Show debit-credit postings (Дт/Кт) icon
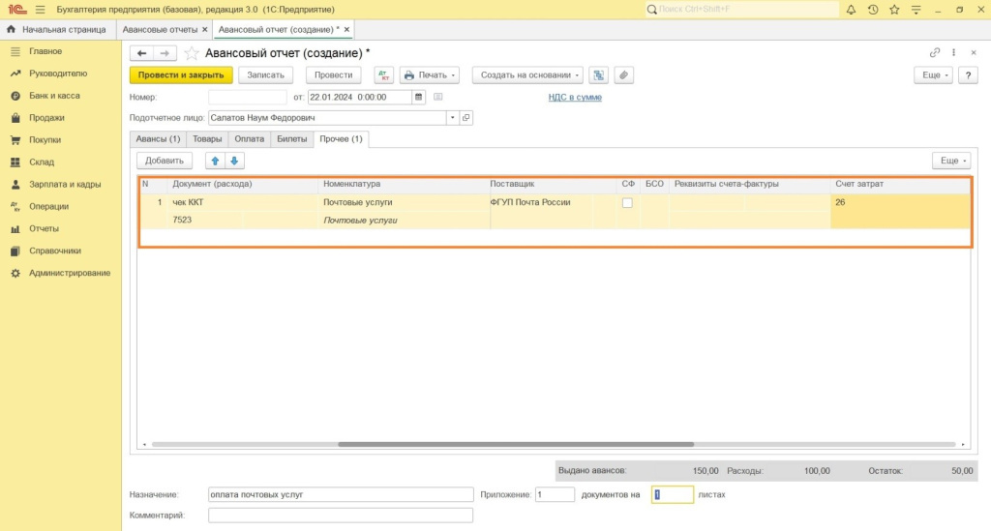The width and height of the screenshot is (991, 531). [383, 74]
